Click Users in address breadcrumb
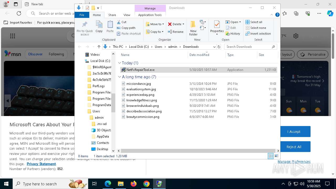Image resolution: width=336 pixels, height=189 pixels. (159, 47)
